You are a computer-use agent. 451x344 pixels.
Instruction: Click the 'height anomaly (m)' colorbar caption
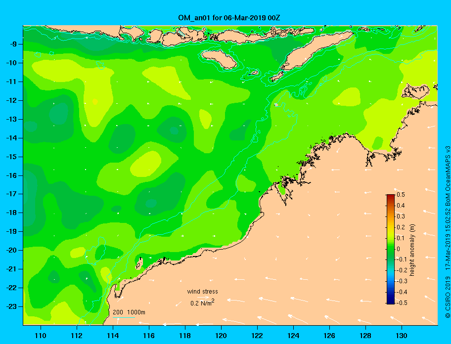[x=412, y=250]
